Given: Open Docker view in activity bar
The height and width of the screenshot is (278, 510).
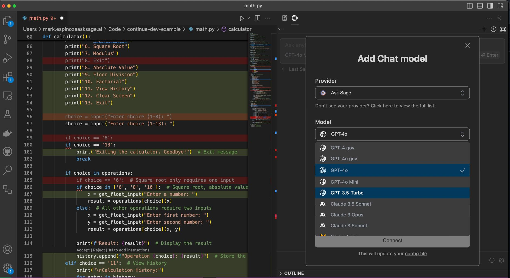Looking at the screenshot, I should point(8,133).
